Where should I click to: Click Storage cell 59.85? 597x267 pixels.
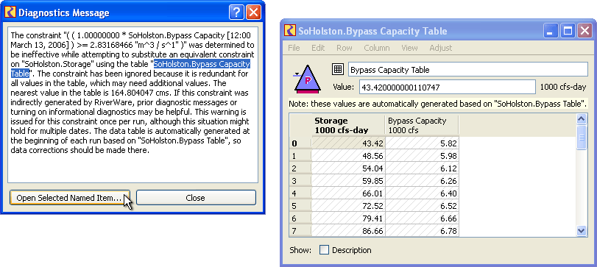(348, 181)
